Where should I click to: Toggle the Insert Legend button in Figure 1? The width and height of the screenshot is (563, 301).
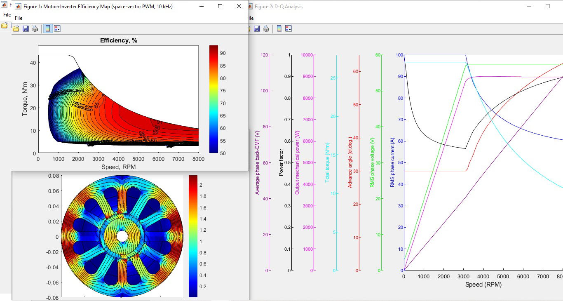click(57, 28)
